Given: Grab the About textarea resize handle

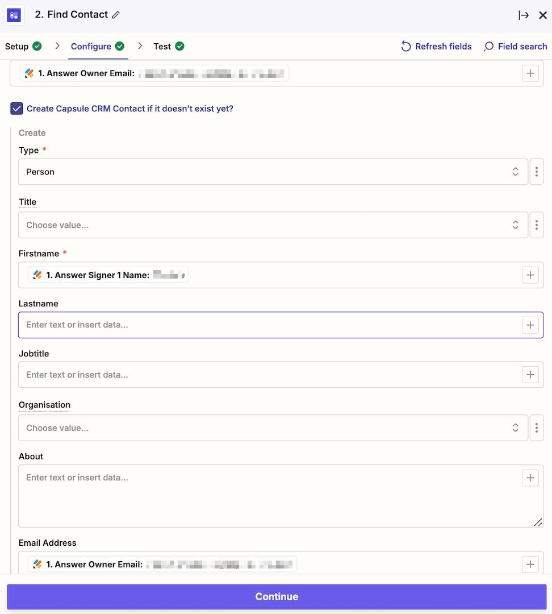Looking at the screenshot, I should pyautogui.click(x=538, y=522).
